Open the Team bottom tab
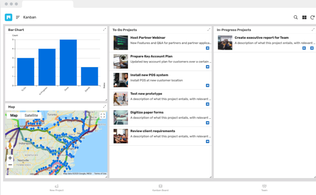Viewport: 316px width, 195px height. click(x=264, y=188)
